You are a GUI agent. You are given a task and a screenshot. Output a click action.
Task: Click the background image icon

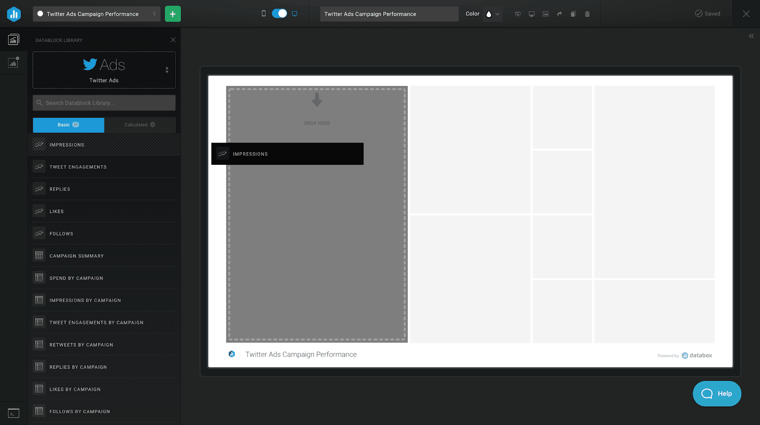click(546, 14)
